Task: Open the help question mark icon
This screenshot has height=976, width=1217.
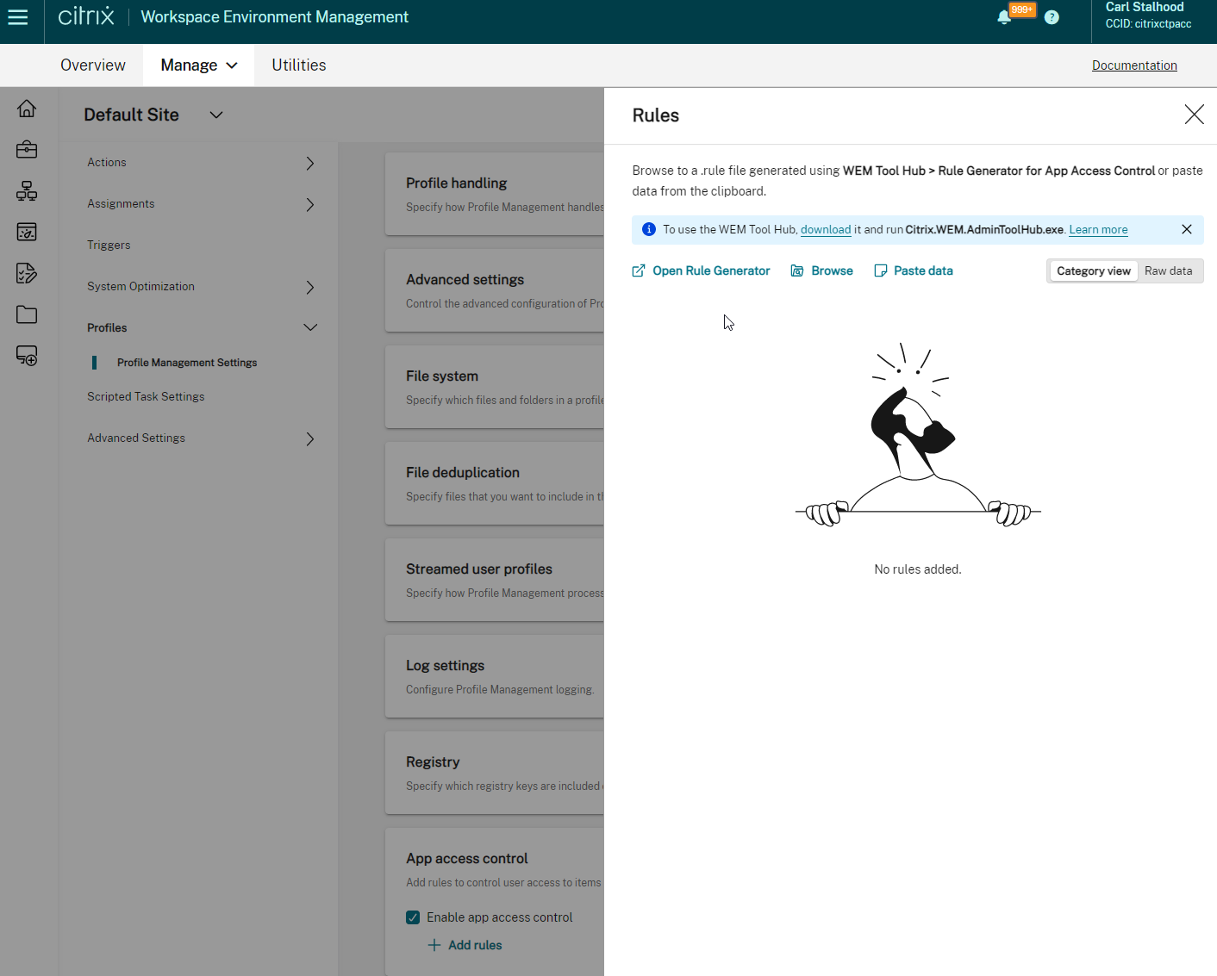Action: click(x=1052, y=17)
